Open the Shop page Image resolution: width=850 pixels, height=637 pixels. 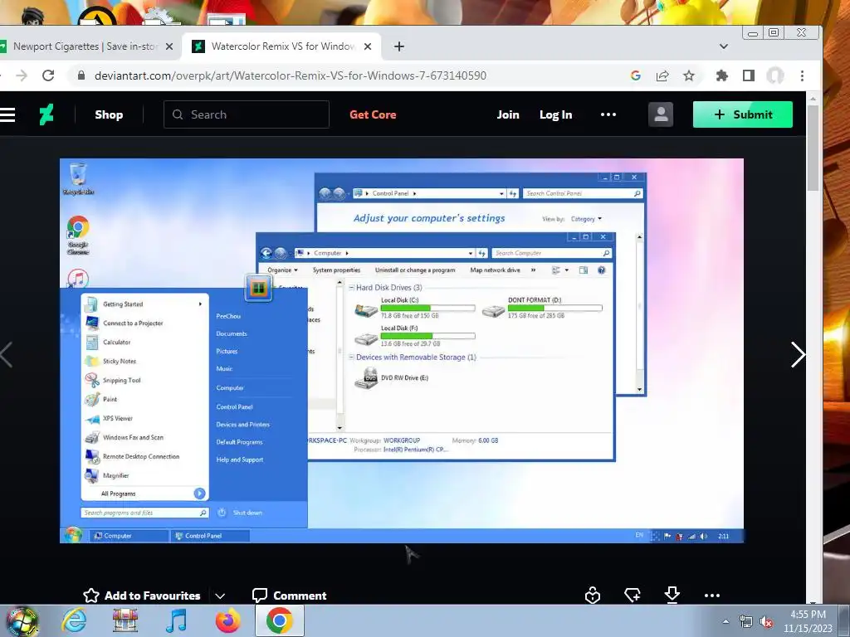(109, 114)
